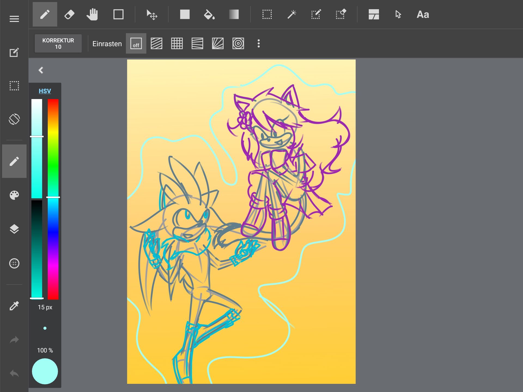Select the Fill rectangle tool
Viewport: 523px width, 392px height.
coord(185,14)
